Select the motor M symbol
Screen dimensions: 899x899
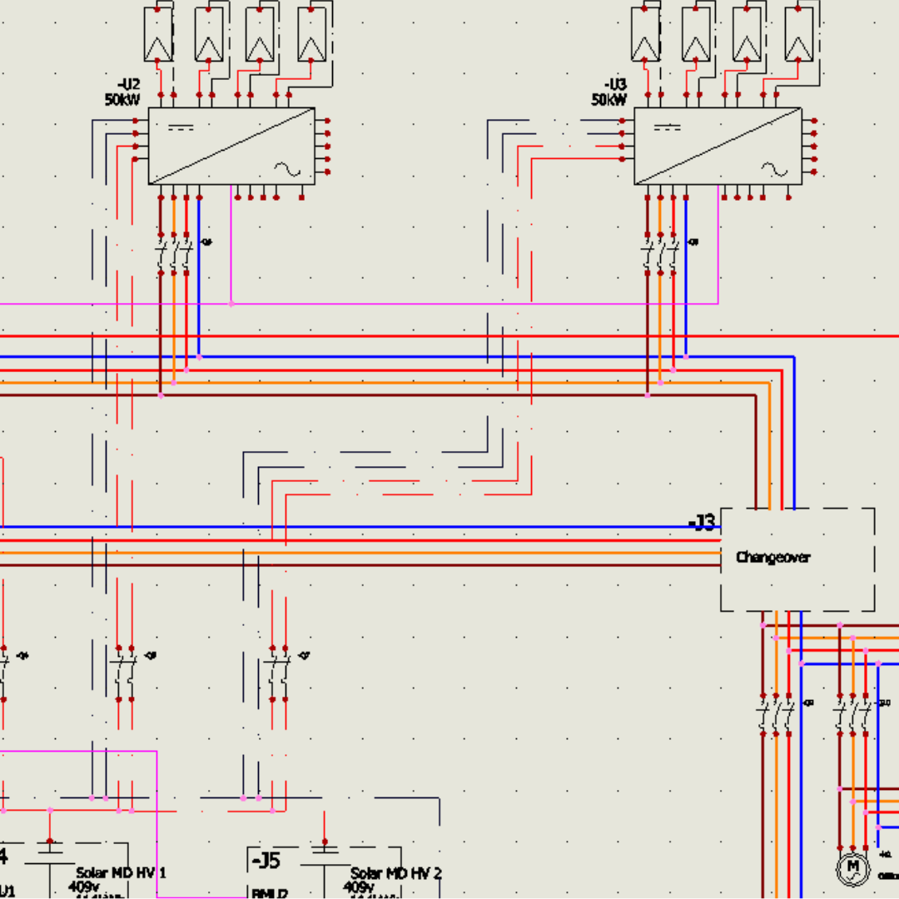tap(852, 868)
